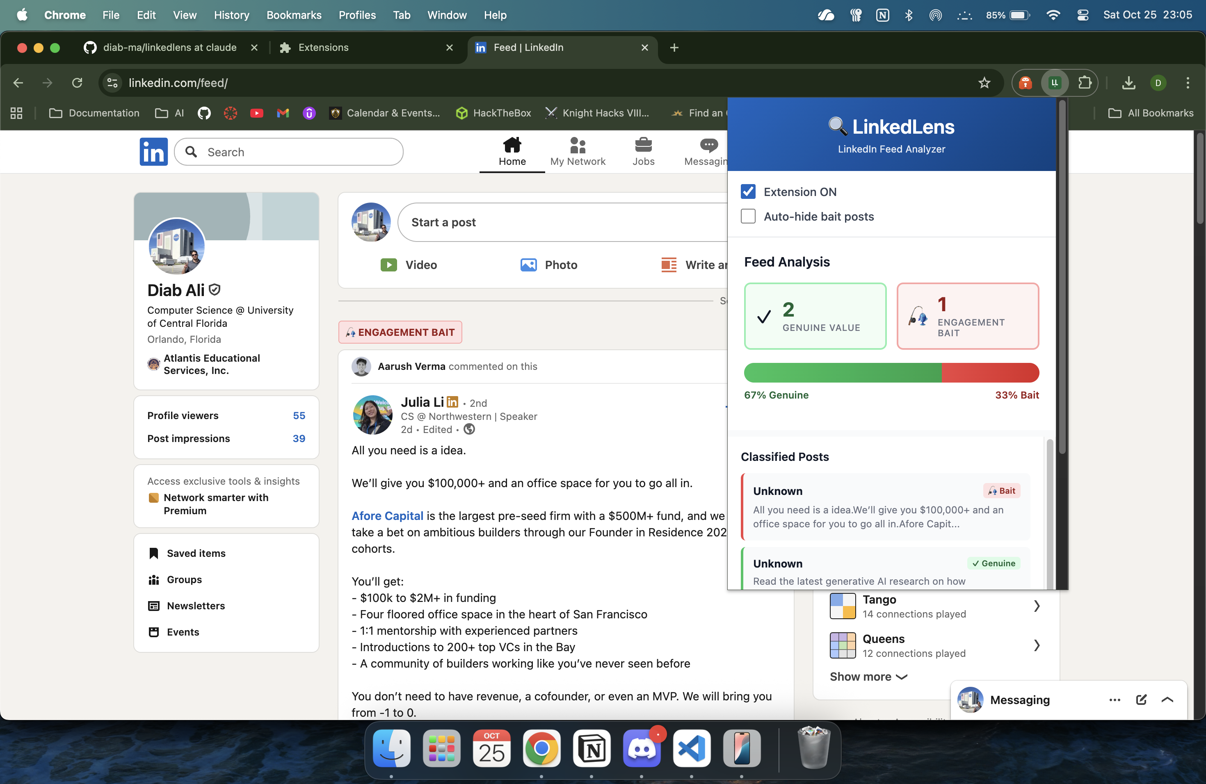Click the compose new message icon
The height and width of the screenshot is (784, 1206).
(1141, 700)
